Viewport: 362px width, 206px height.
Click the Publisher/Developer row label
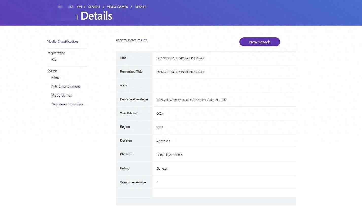pos(134,99)
